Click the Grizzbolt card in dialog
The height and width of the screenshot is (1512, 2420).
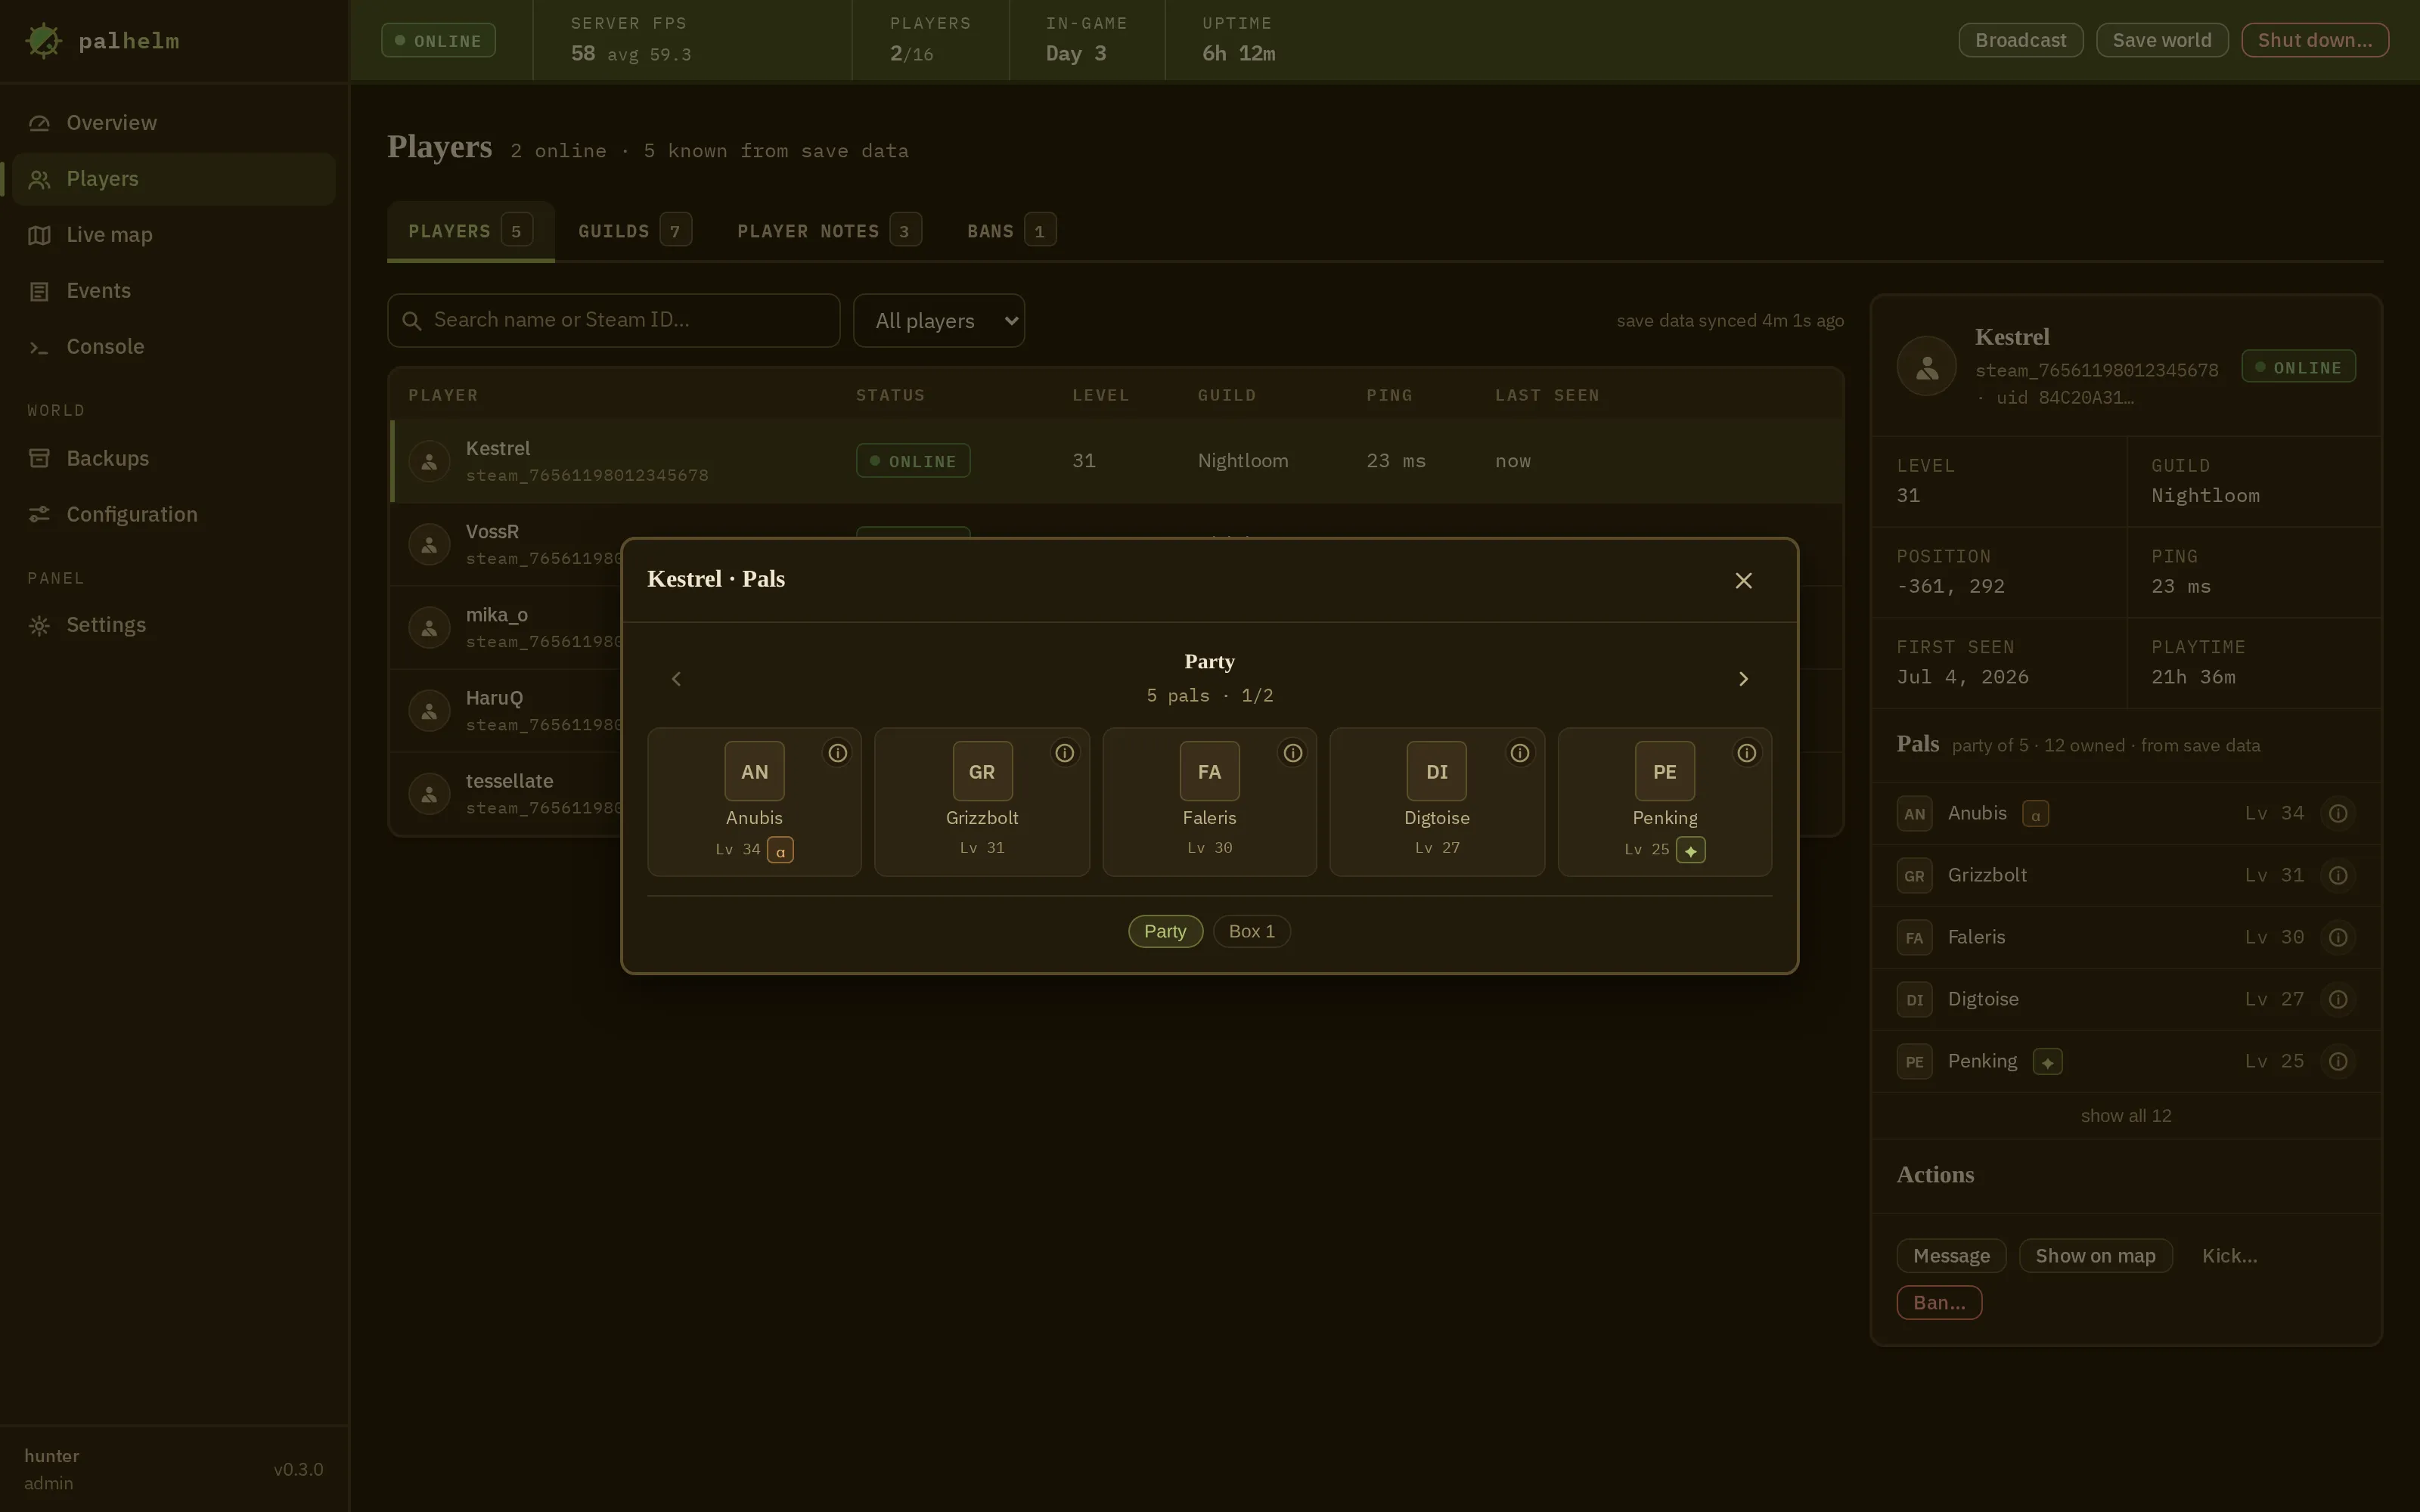(x=982, y=803)
